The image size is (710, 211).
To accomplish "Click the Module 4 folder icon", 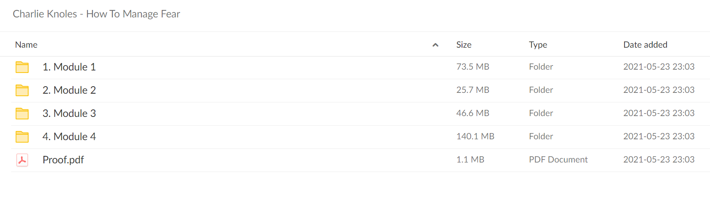I will pos(22,137).
